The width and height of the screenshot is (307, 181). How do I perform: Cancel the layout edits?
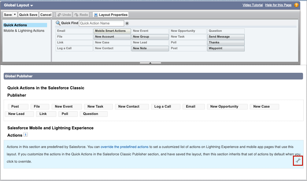[46, 15]
